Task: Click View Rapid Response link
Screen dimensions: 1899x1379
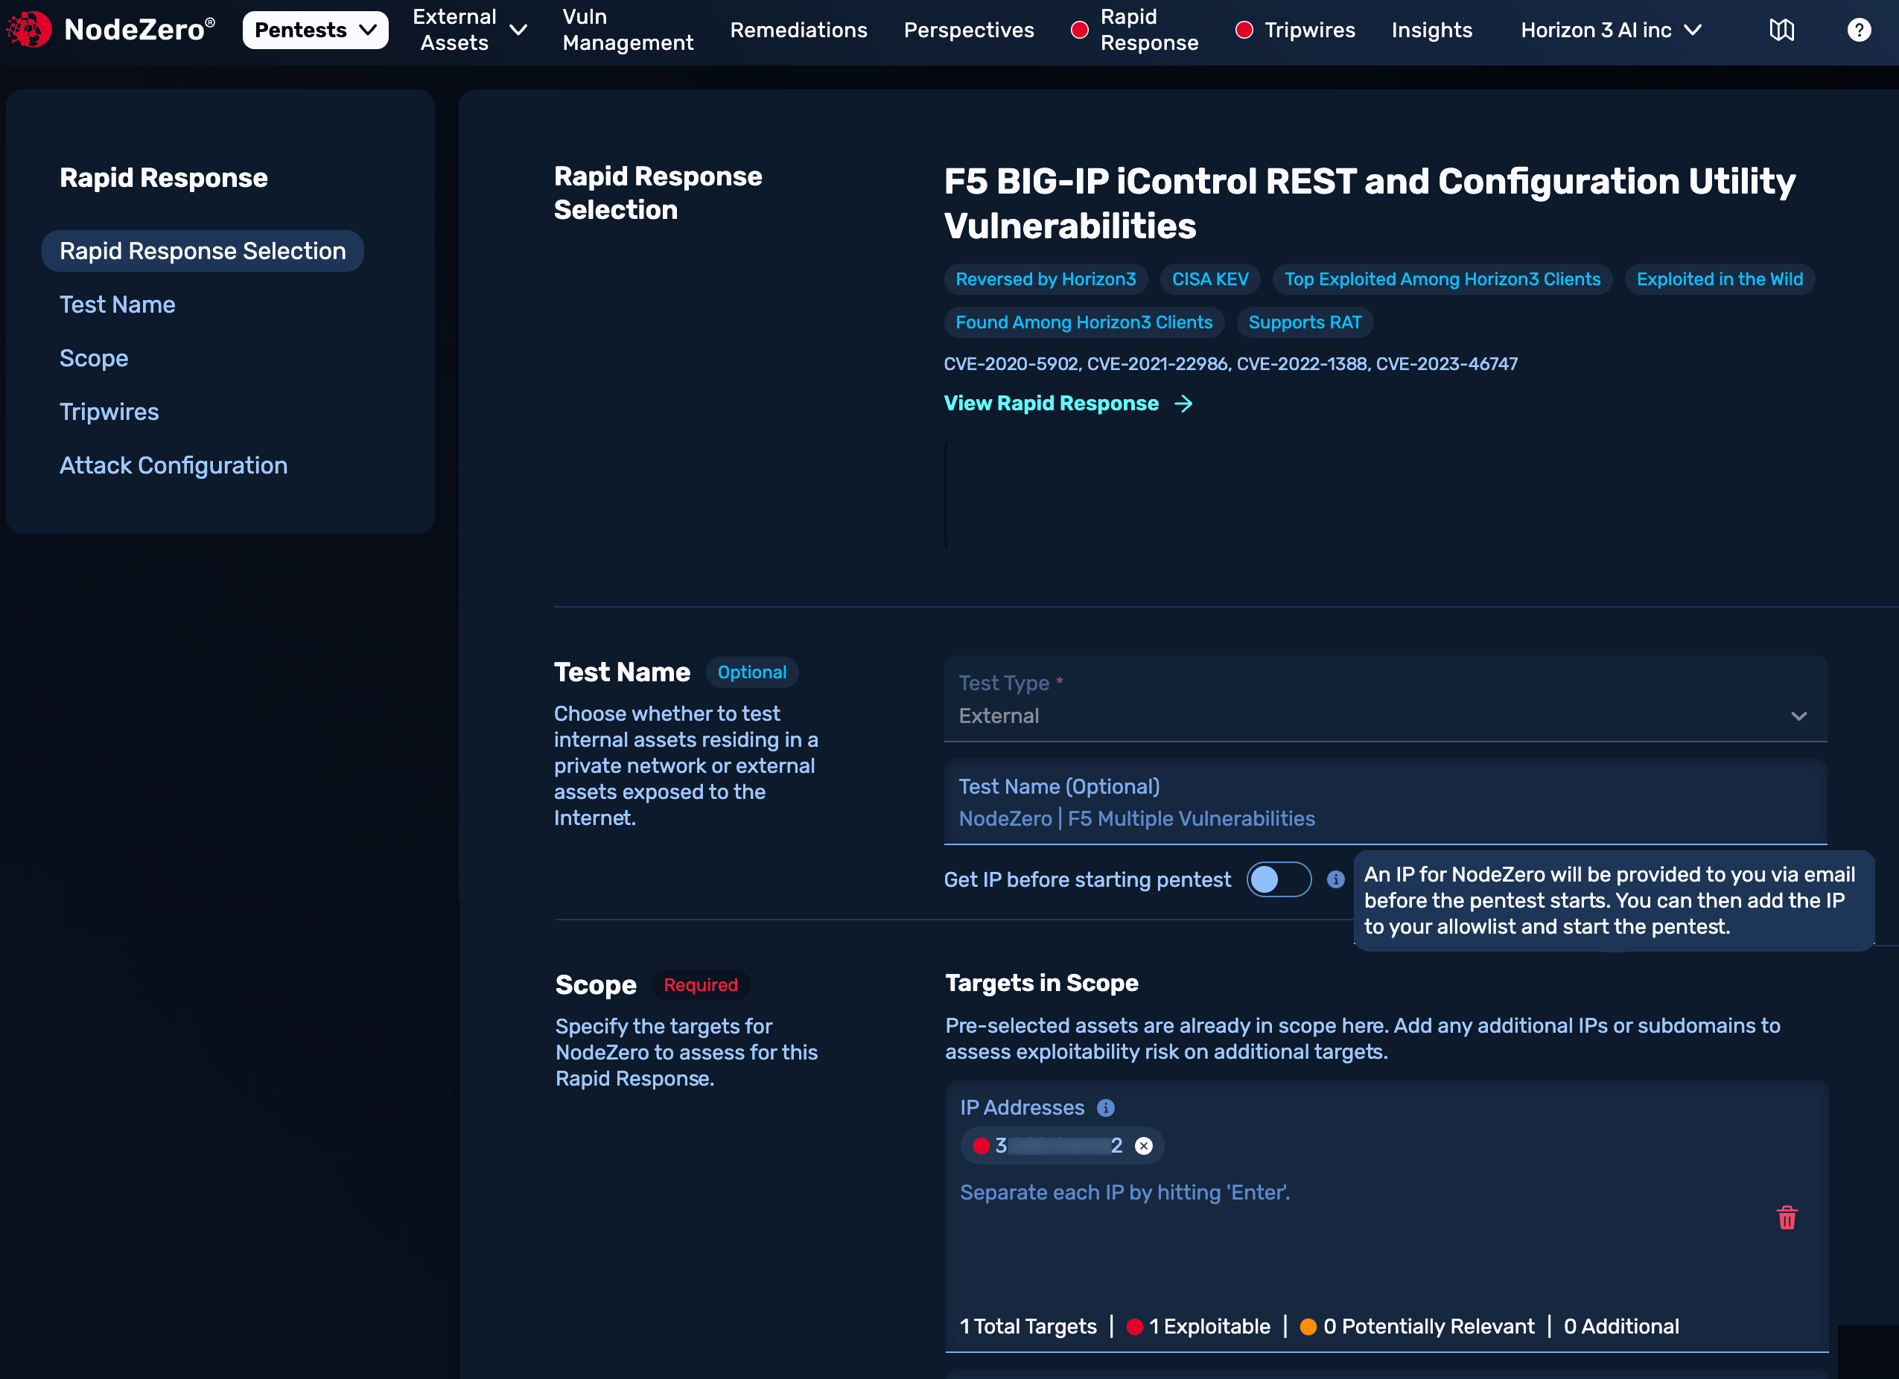Action: [x=1051, y=404]
